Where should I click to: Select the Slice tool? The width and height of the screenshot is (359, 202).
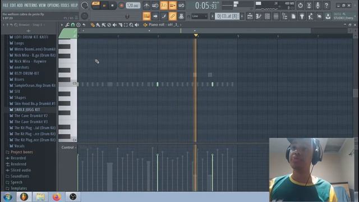[120, 25]
